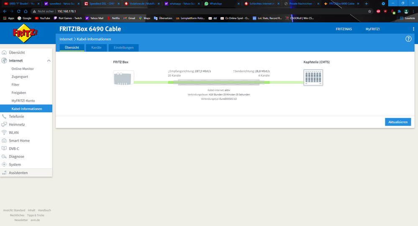
Task: Open avm.de footer link
Action: point(35,220)
